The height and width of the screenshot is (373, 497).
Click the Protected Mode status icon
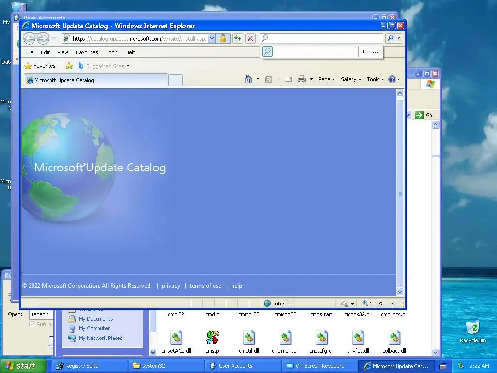(344, 304)
